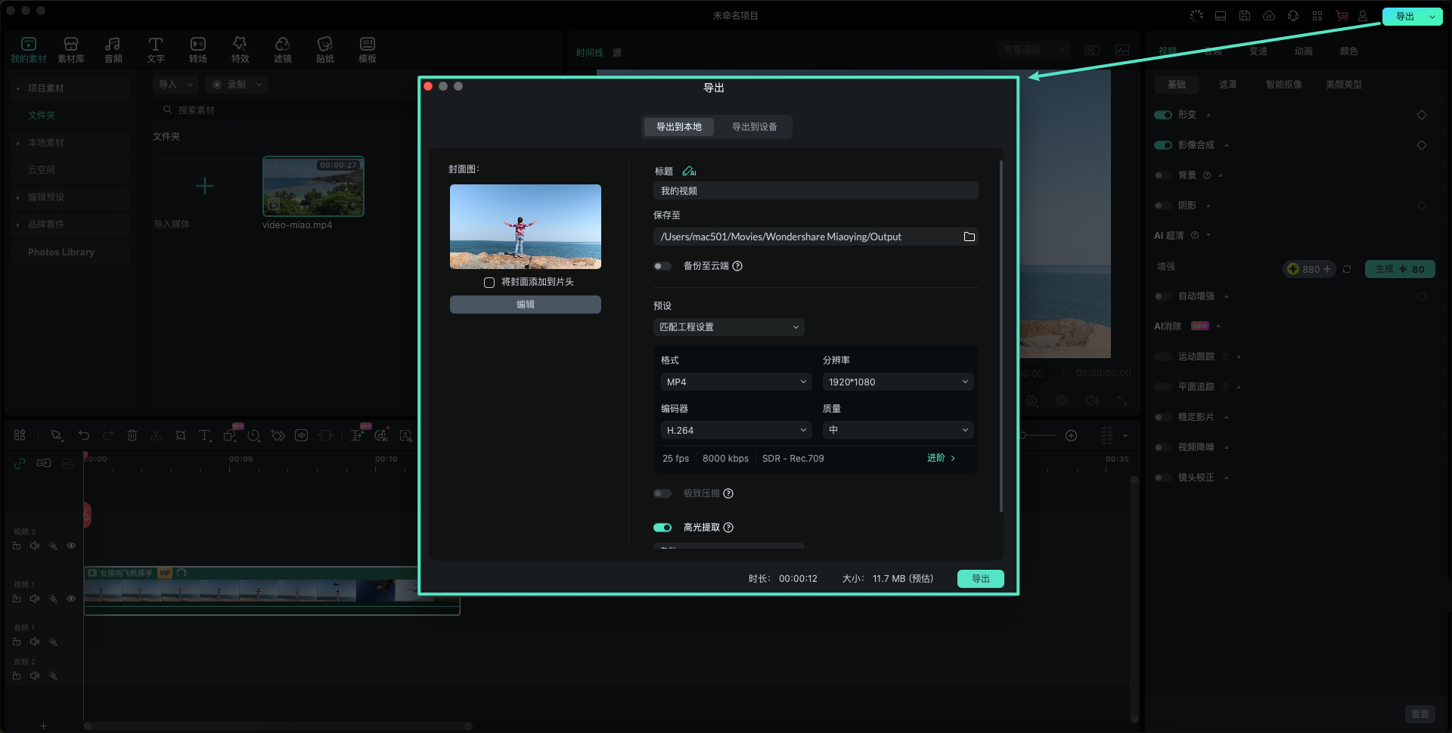1452x733 pixels.
Task: Check the 将封面添加到片头 checkbox
Action: 489,282
